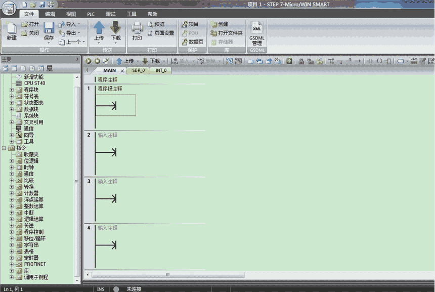Switch to the SBR_0 editor tab
Viewport: 435px width, 292px height.
[138, 70]
